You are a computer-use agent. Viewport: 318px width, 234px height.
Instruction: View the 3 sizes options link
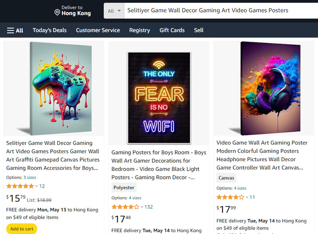click(30, 177)
